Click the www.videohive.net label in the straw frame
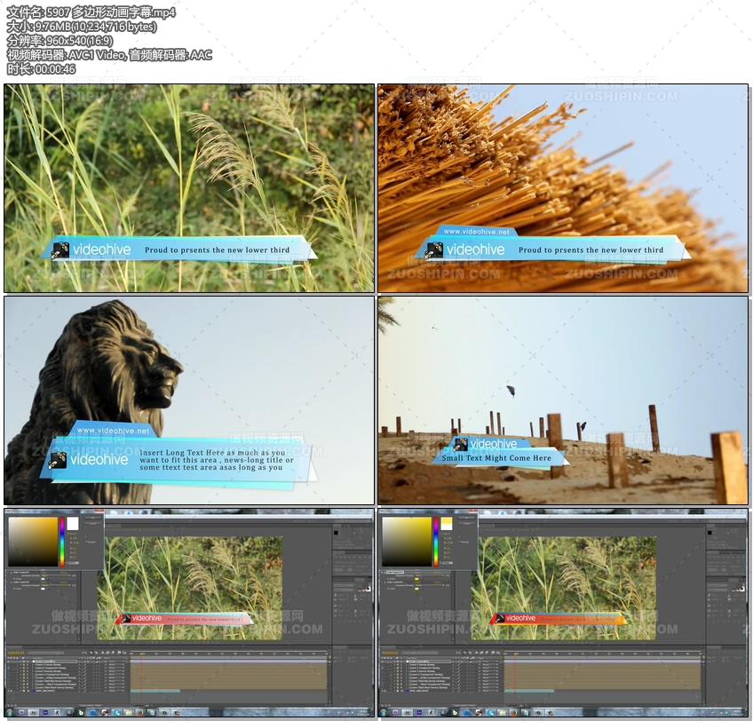 pos(476,231)
